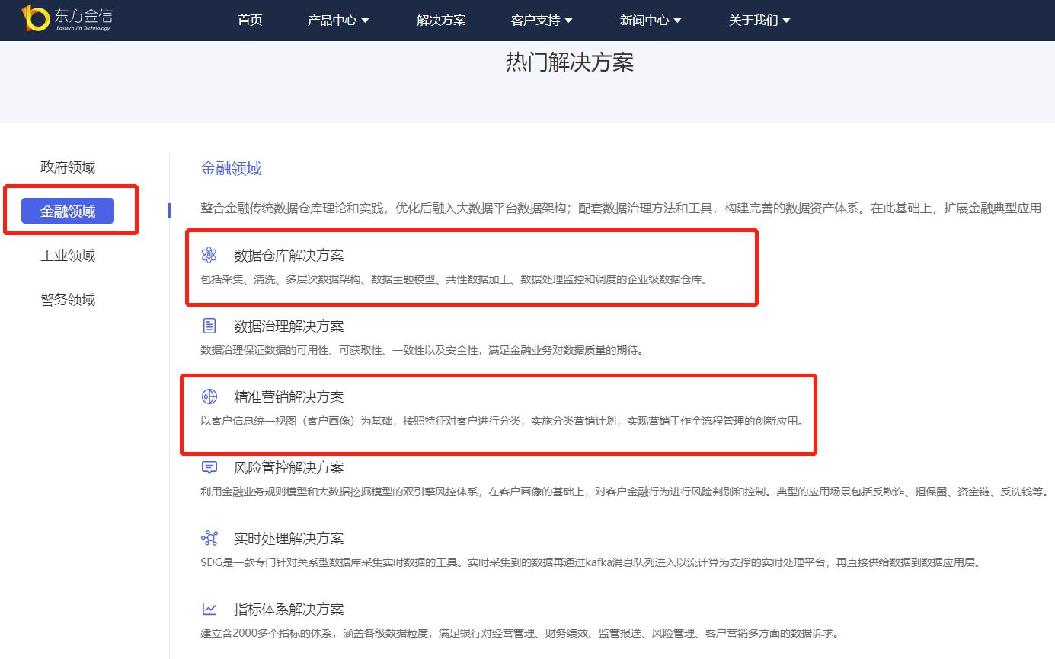The image size is (1055, 659).
Task: Click the speech bubble icon next to 风险管控解决方案
Action: point(208,467)
